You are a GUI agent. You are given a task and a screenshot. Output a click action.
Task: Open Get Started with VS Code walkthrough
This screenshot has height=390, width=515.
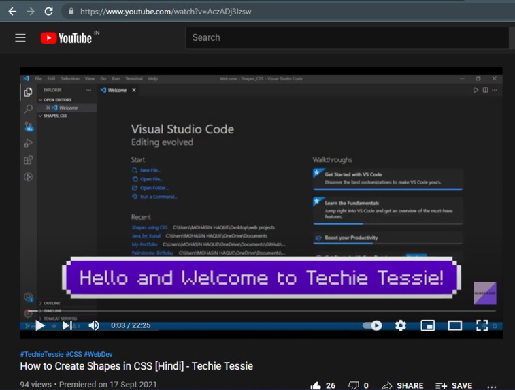pos(388,179)
